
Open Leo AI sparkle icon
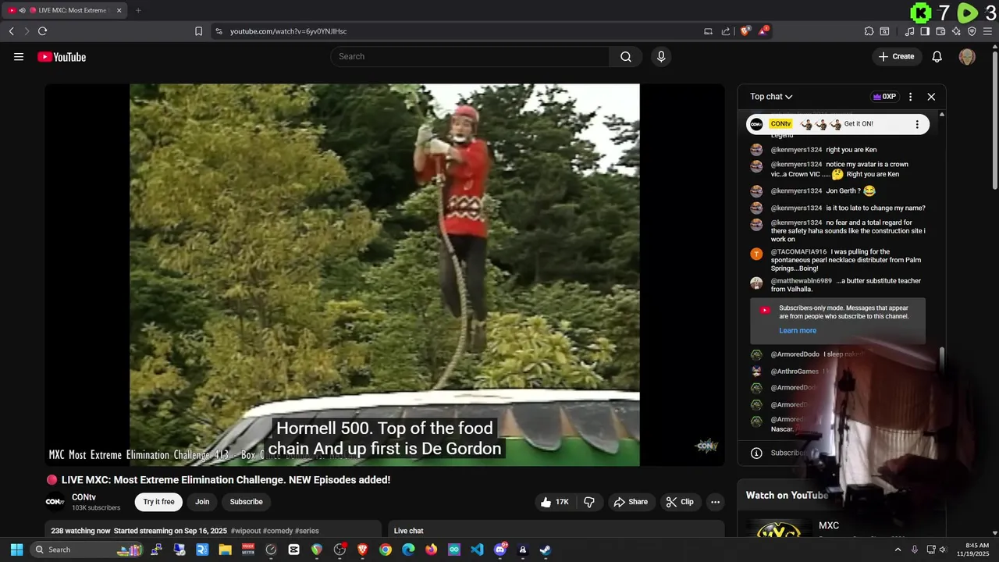pos(956,31)
